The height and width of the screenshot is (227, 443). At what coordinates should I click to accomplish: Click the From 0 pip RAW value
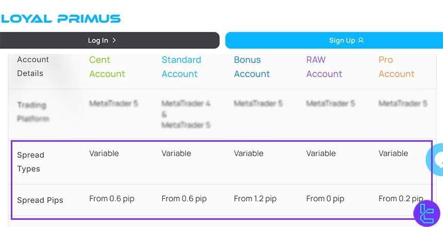click(325, 199)
